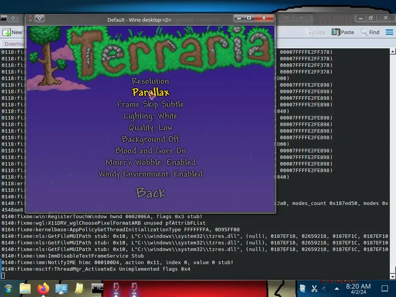Open the yellow notes icon on taskbar

pyautogui.click(x=79, y=288)
